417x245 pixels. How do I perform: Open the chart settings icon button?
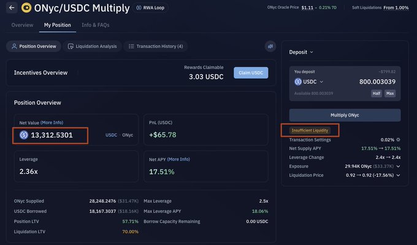270,46
